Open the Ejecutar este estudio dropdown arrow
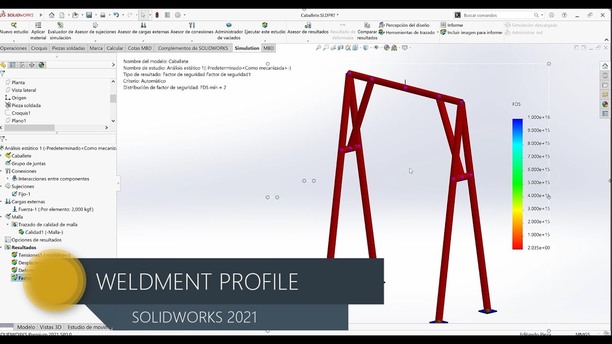 point(265,40)
